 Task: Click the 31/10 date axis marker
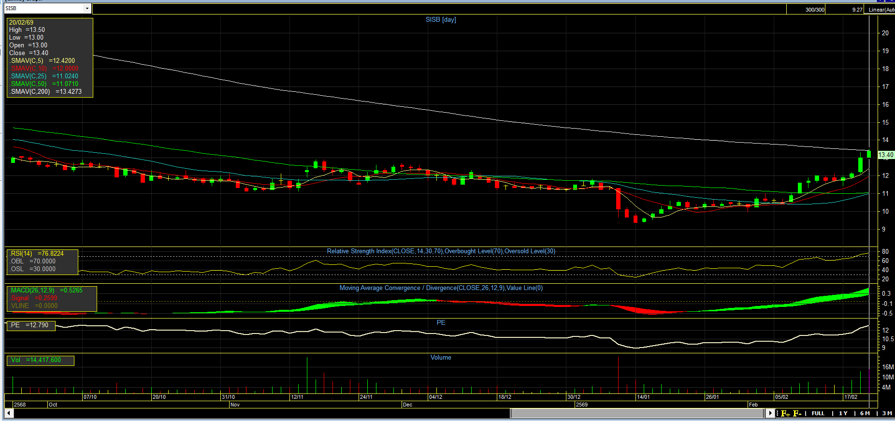point(228,397)
